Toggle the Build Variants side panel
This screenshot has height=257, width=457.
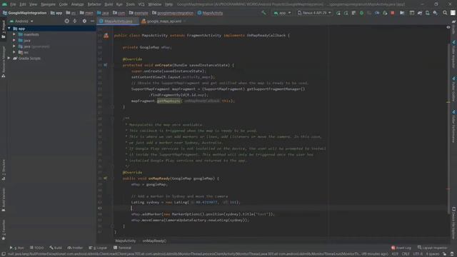(x=4, y=200)
